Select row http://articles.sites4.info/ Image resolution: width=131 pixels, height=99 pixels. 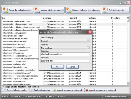(64, 36)
